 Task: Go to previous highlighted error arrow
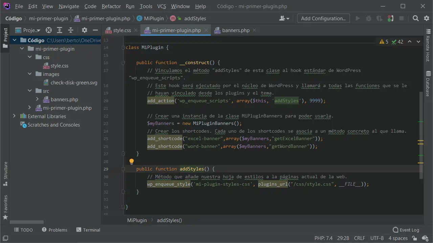click(410, 42)
